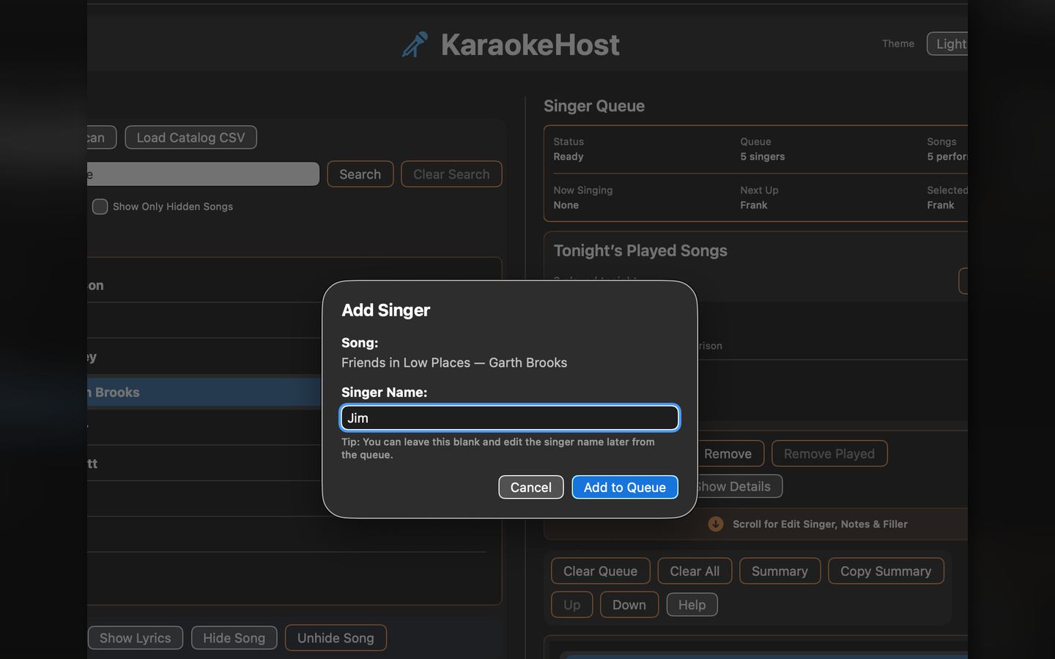Click the Help button
The width and height of the screenshot is (1055, 659).
pyautogui.click(x=692, y=605)
